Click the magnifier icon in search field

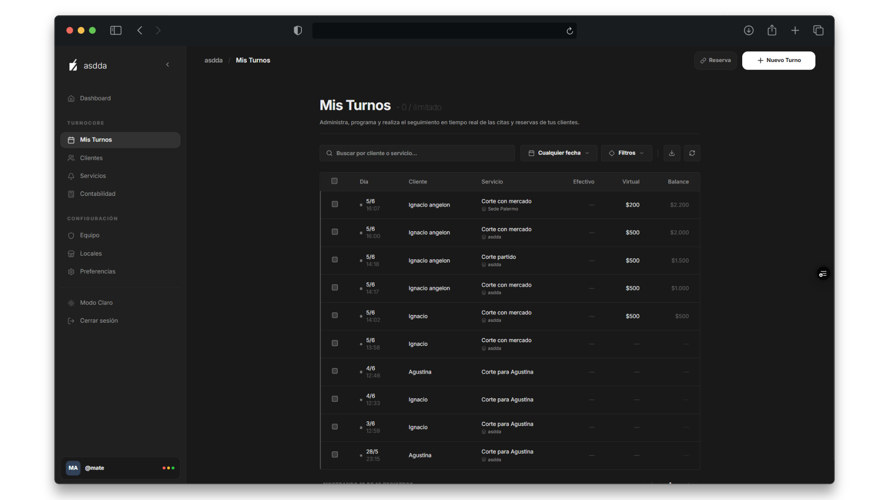[x=329, y=153]
